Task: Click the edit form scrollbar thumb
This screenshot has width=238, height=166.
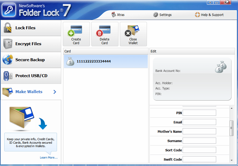Action: tap(231, 128)
